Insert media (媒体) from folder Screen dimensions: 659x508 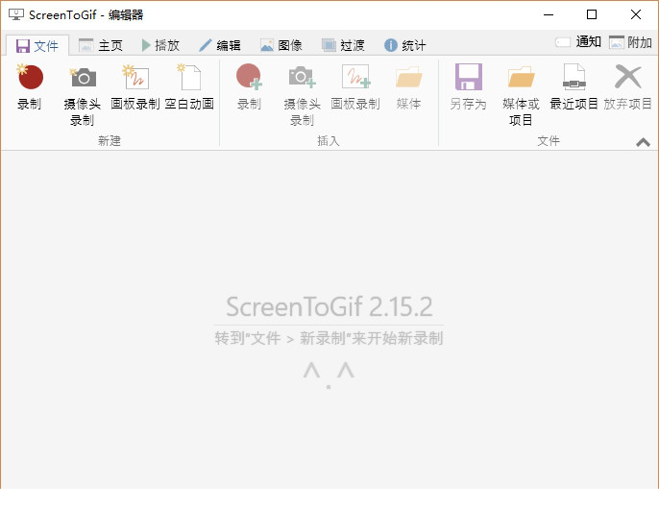pyautogui.click(x=408, y=87)
